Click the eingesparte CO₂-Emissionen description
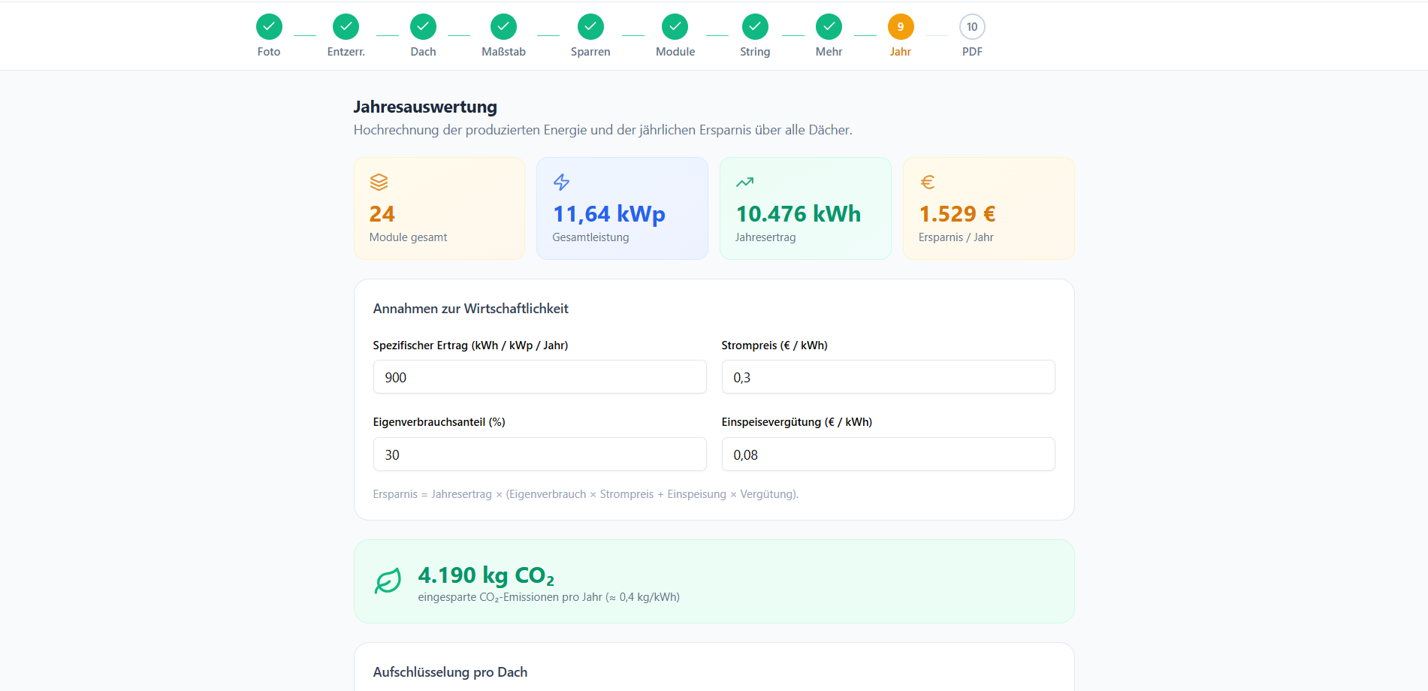Viewport: 1428px width, 691px height. [x=549, y=597]
